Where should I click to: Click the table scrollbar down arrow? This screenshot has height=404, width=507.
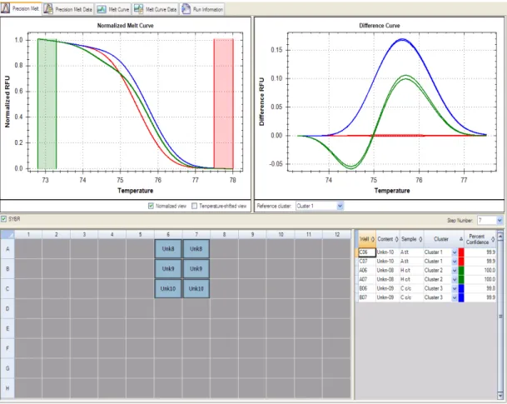coord(500,396)
